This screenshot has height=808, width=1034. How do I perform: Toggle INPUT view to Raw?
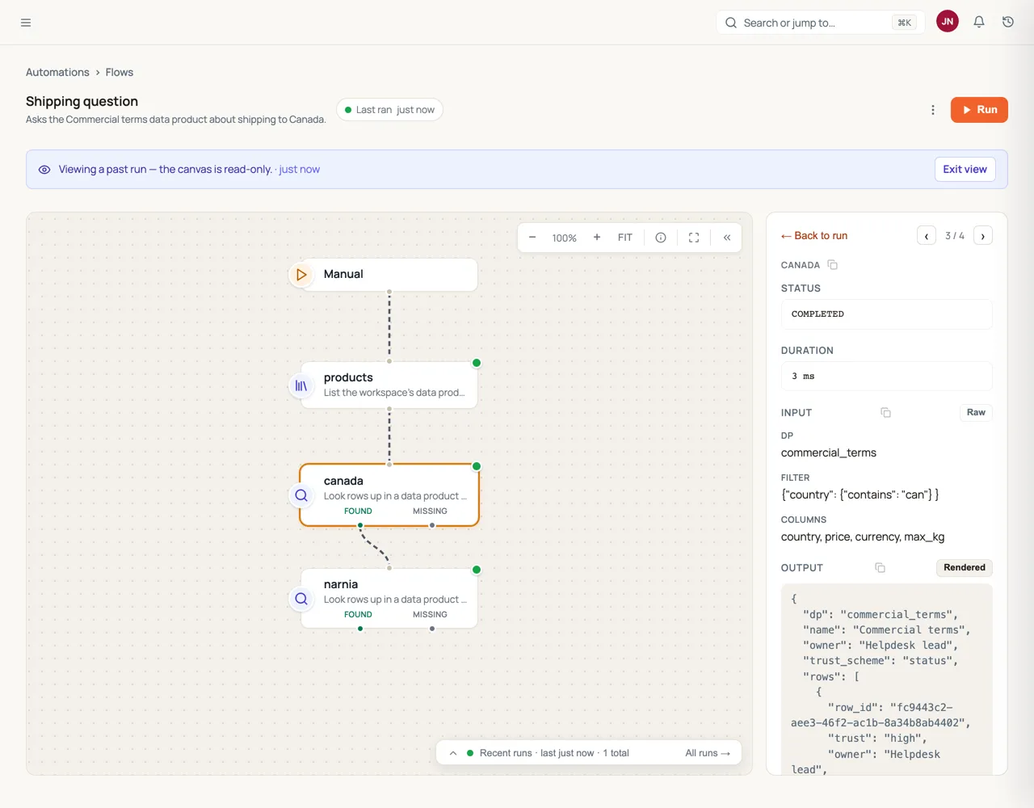click(x=976, y=413)
